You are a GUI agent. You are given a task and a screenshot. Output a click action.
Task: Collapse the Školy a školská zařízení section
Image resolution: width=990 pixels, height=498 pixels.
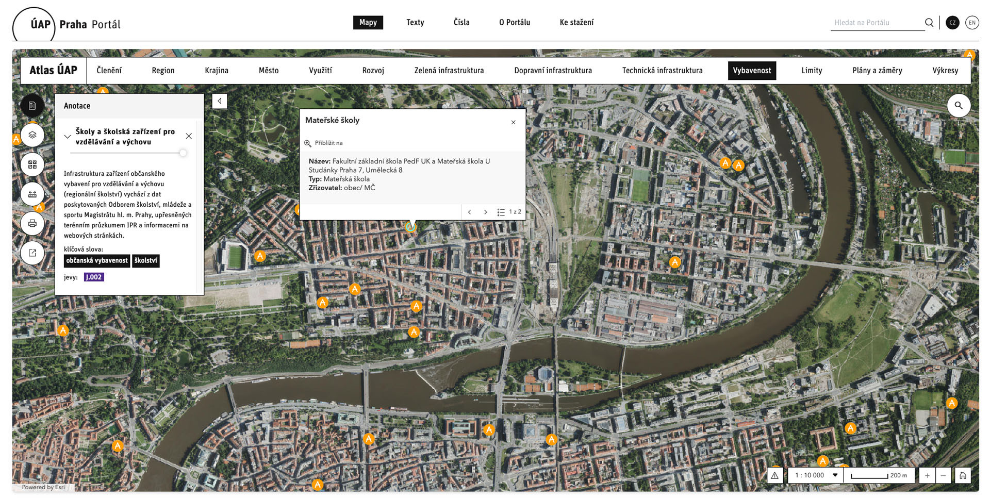point(68,137)
